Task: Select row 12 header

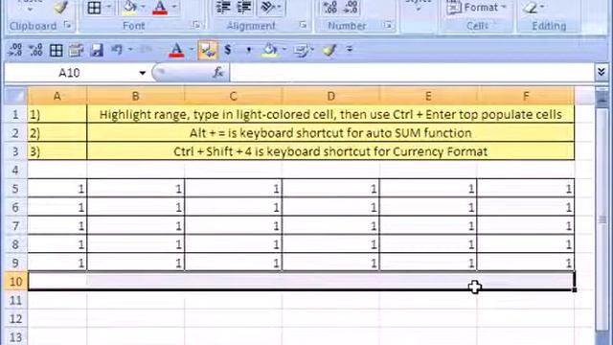Action: pyautogui.click(x=15, y=319)
